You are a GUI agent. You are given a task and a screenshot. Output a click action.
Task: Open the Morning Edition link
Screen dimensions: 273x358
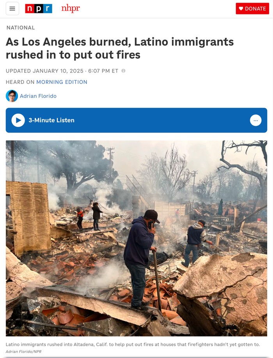(62, 82)
